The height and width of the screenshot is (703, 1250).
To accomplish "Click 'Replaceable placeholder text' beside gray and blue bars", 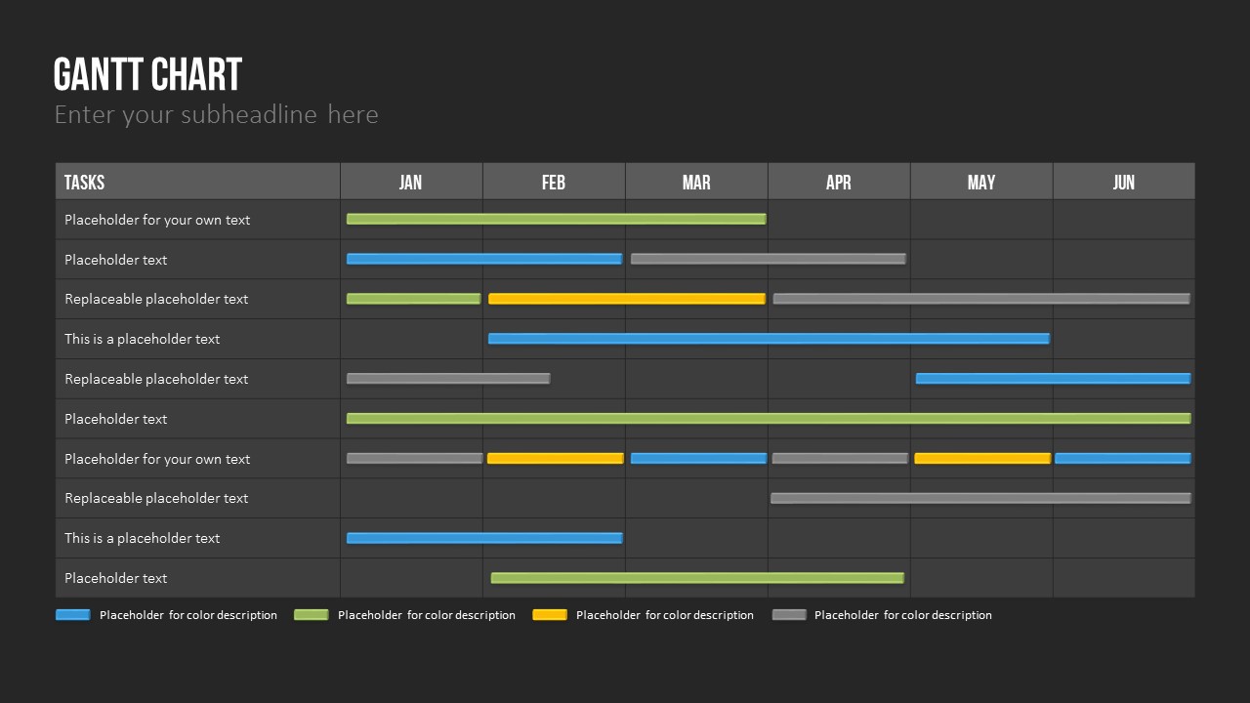I will point(156,379).
